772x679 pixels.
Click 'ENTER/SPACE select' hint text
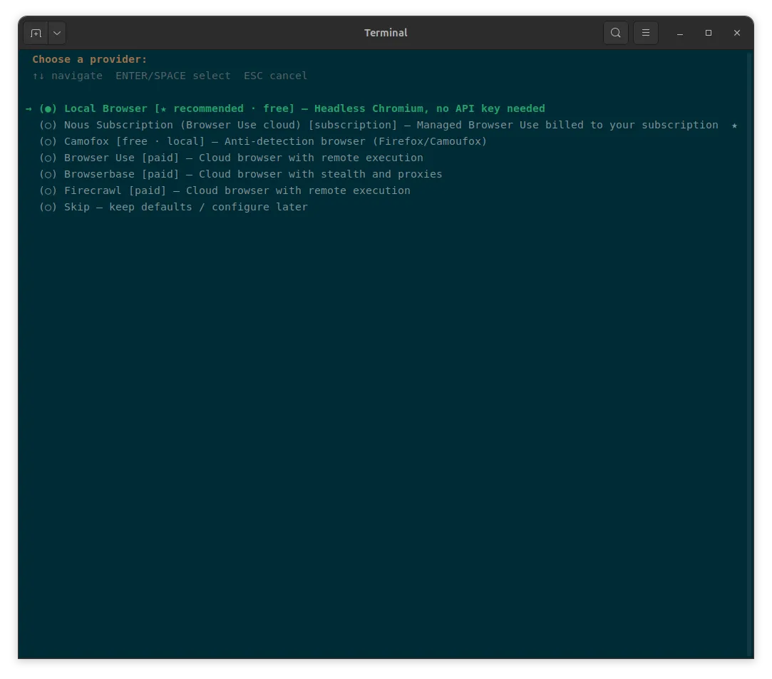[x=173, y=76]
